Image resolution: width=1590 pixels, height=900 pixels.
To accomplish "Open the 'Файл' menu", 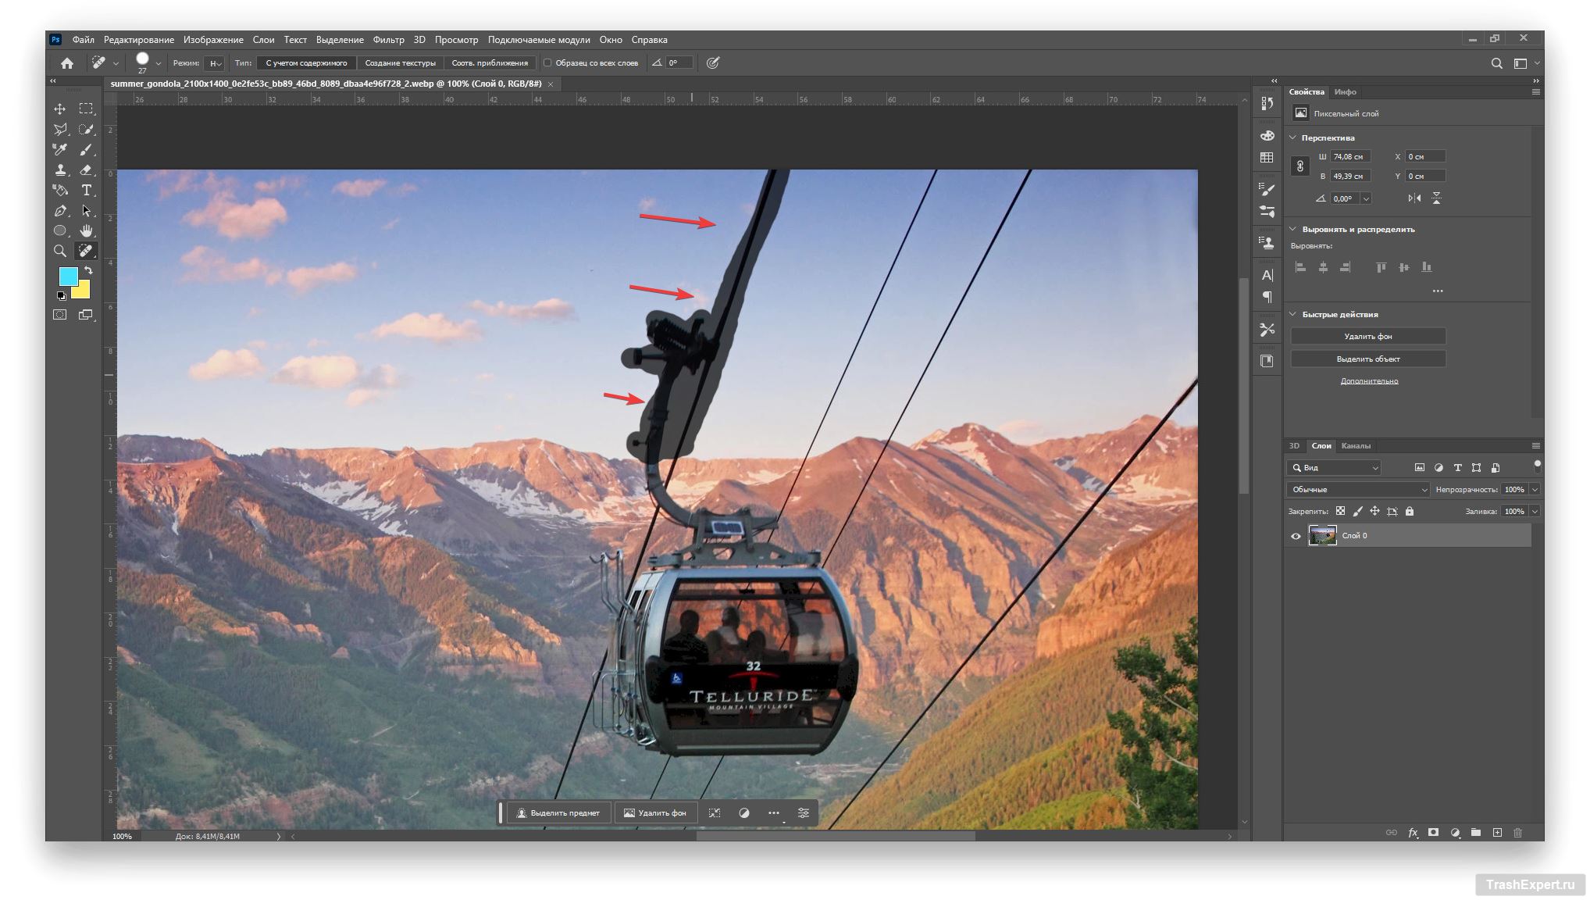I will tap(84, 40).
